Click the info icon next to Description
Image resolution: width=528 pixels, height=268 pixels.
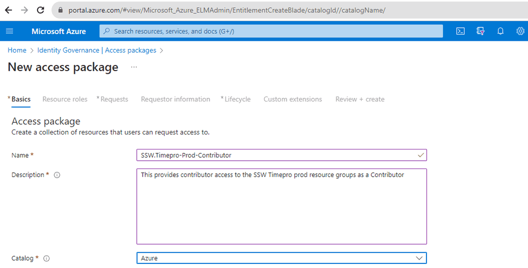pyautogui.click(x=57, y=175)
